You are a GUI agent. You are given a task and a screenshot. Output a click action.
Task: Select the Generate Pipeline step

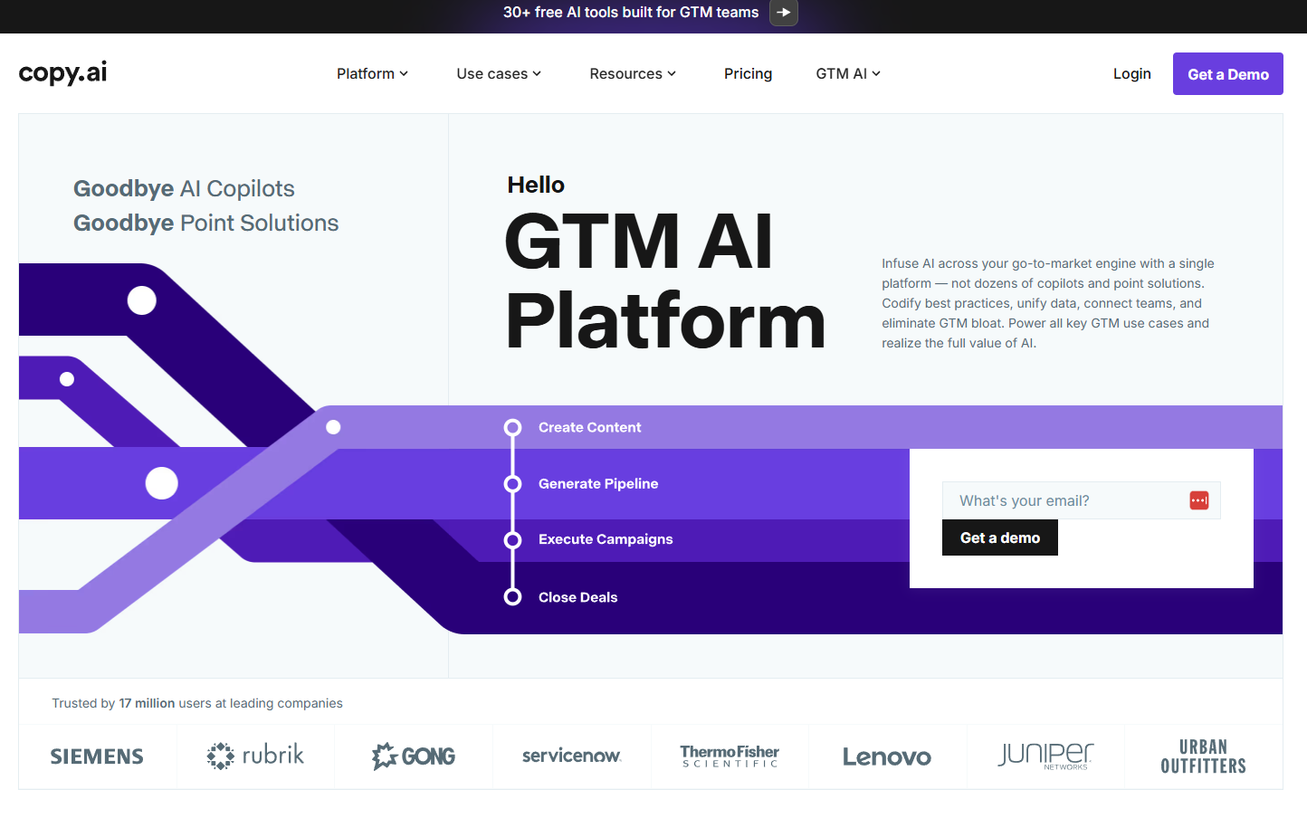tap(597, 484)
